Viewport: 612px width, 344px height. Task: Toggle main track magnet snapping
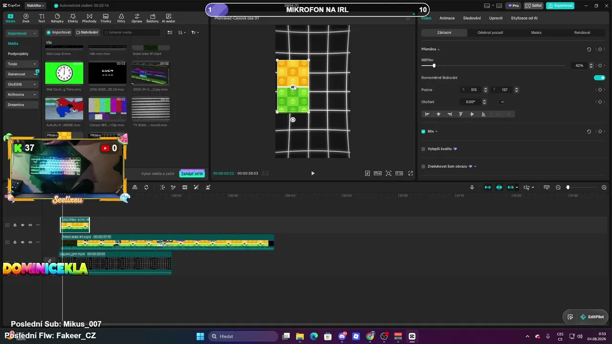coord(488,187)
